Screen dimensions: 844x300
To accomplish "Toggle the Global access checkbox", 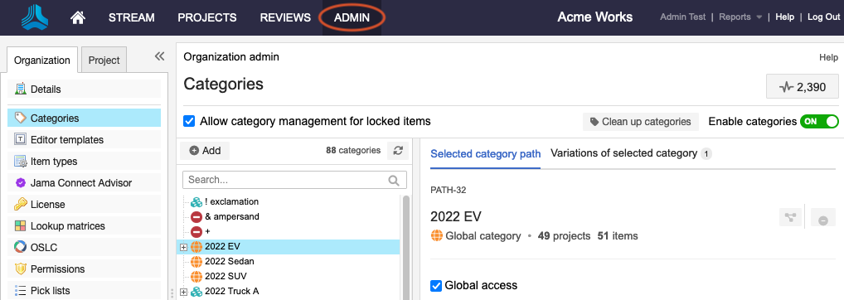I will click(437, 285).
